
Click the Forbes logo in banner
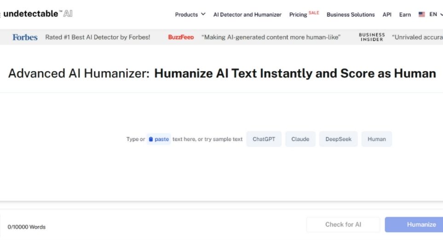(25, 37)
